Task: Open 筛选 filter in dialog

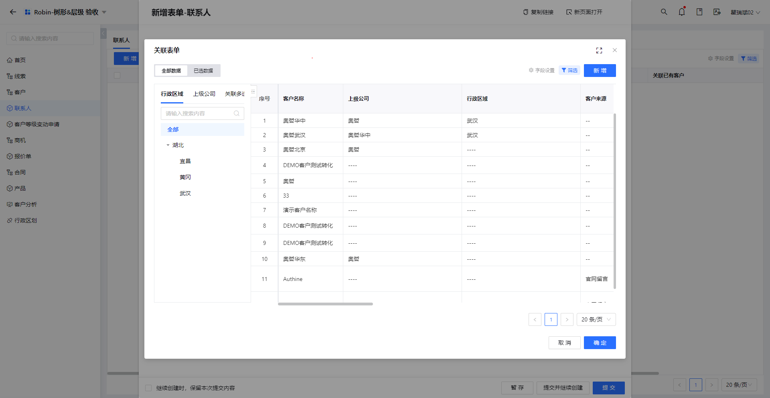Action: point(569,70)
